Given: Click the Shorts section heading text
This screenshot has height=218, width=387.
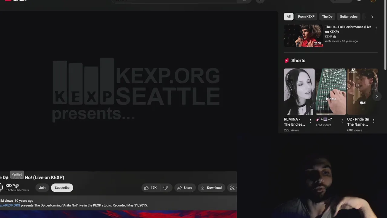Looking at the screenshot, I should click(x=298, y=61).
